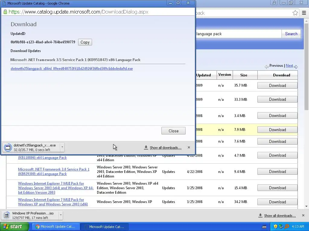309x231 pixels.
Task: Click the 3/25/2008 date in the 34.2 MB row
Action: click(195, 202)
